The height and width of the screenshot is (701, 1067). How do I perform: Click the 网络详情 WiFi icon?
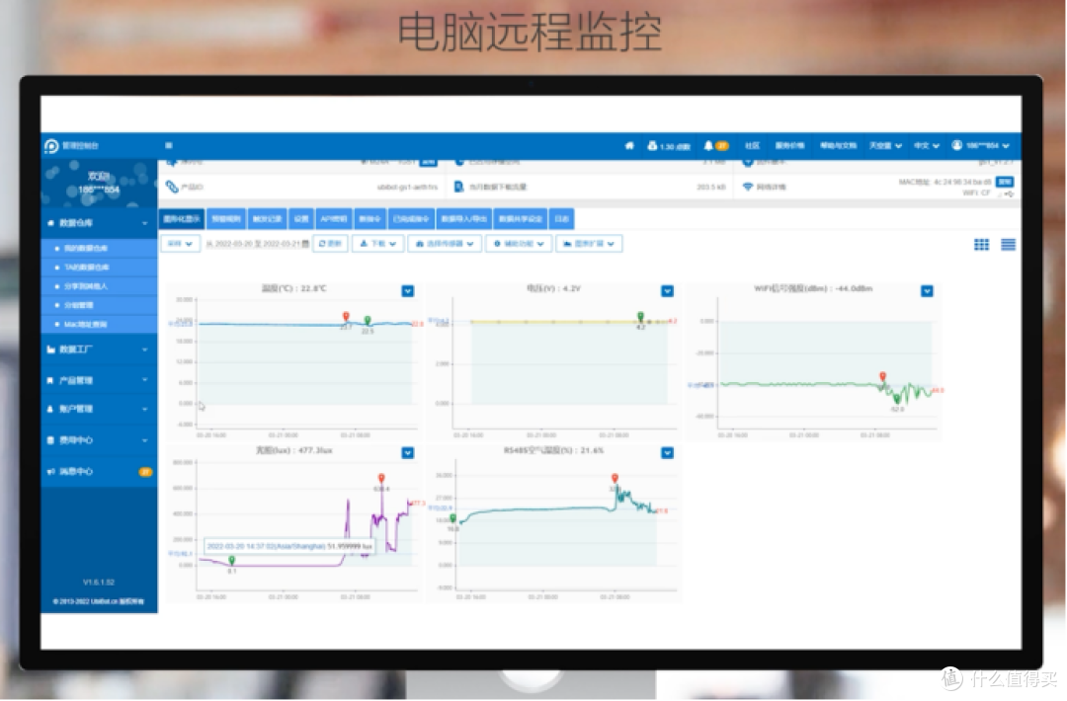[x=748, y=187]
